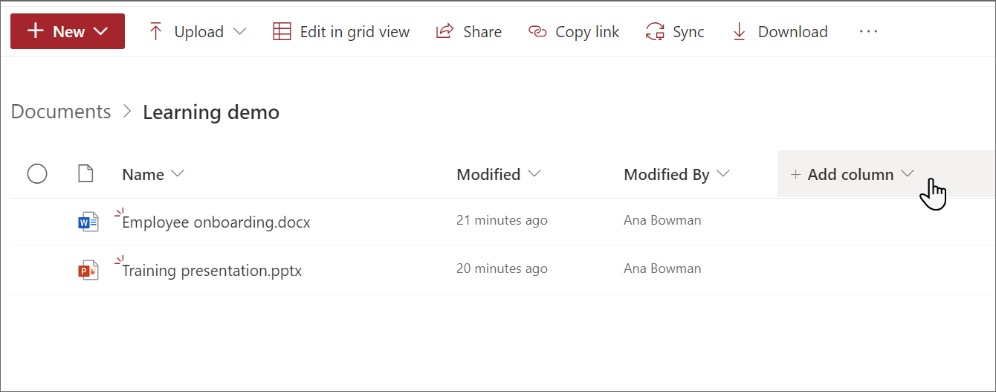Click the file type column icon
This screenshot has height=392, width=996.
(x=86, y=174)
